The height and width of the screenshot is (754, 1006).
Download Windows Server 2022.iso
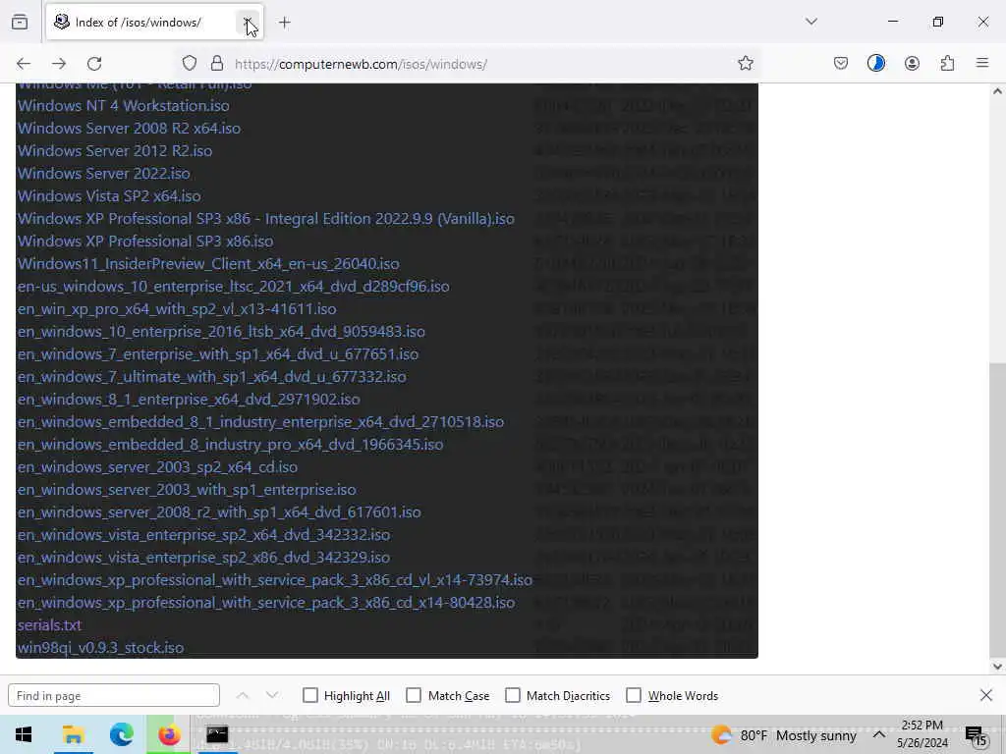coord(104,173)
